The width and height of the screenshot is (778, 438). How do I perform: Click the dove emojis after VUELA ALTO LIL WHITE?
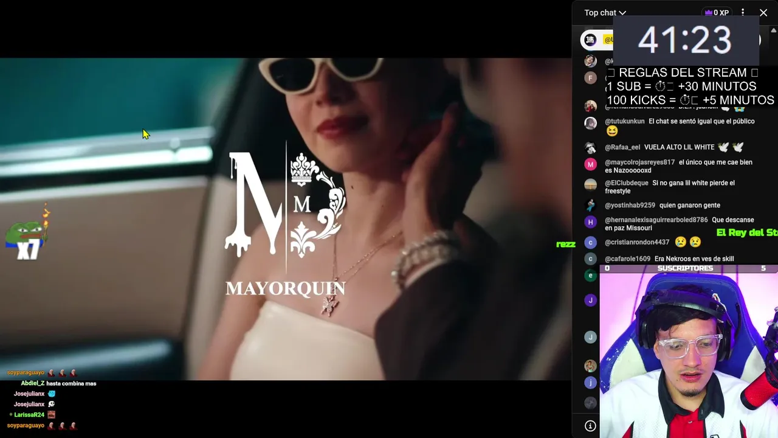(x=731, y=147)
